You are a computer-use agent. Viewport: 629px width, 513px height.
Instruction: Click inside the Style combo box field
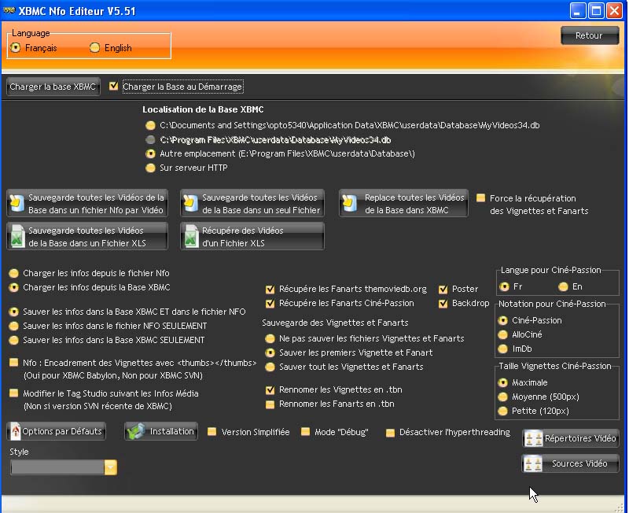[57, 467]
